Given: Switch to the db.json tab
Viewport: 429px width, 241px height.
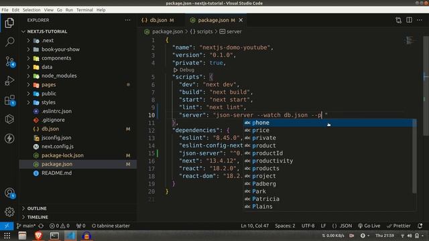Looking at the screenshot, I should pyautogui.click(x=158, y=20).
